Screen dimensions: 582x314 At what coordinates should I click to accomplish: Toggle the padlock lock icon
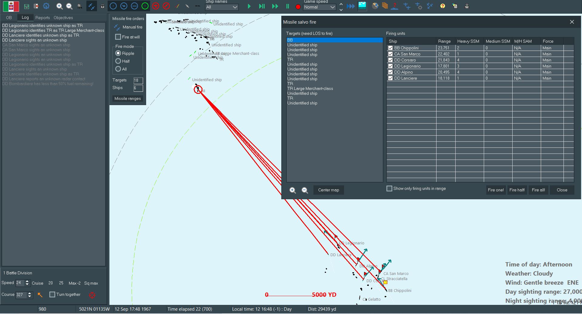pos(102,6)
